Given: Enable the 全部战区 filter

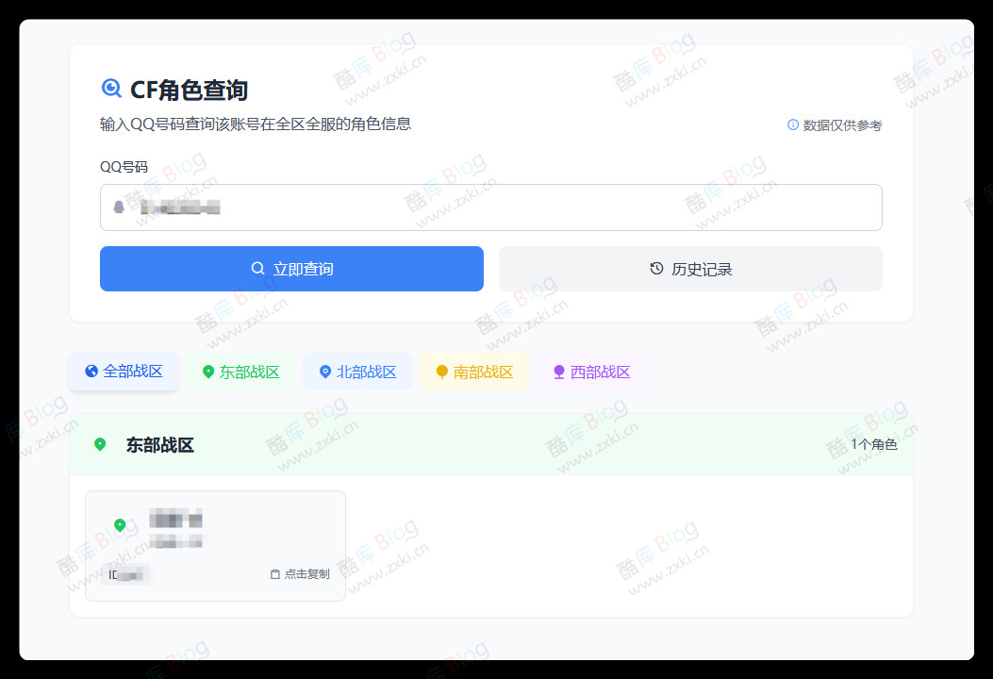Looking at the screenshot, I should pyautogui.click(x=123, y=372).
